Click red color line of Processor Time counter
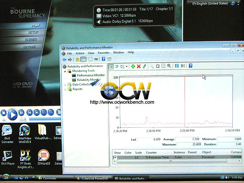 [128, 157]
